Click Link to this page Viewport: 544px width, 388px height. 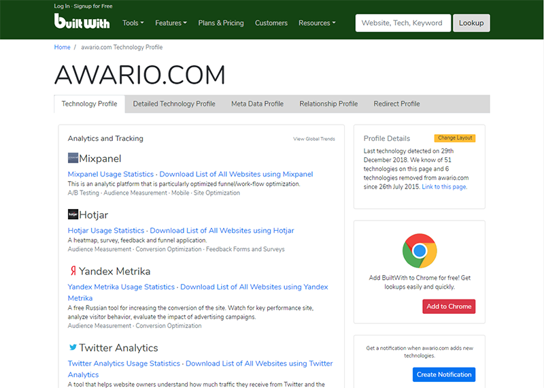(444, 187)
